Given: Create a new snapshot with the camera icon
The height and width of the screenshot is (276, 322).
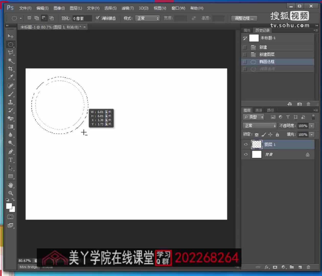Looking at the screenshot, I should (300, 104).
